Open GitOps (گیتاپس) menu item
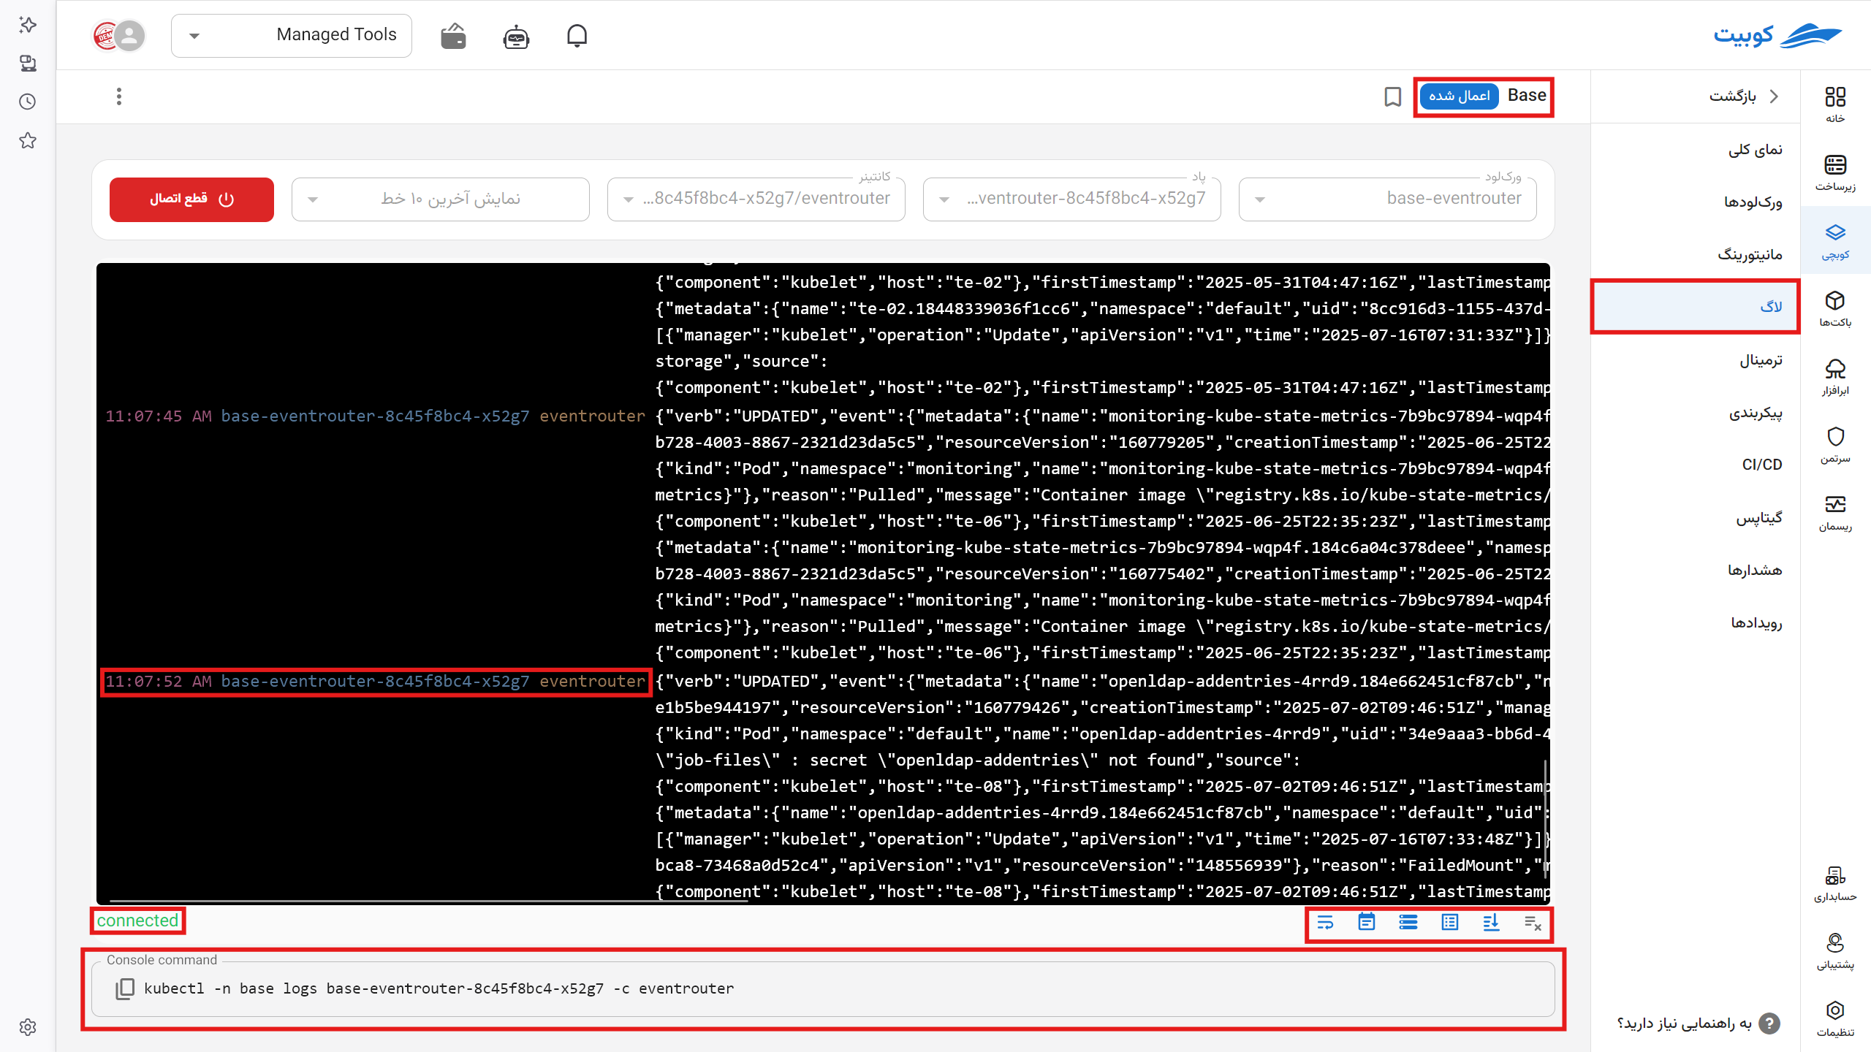 1696,518
